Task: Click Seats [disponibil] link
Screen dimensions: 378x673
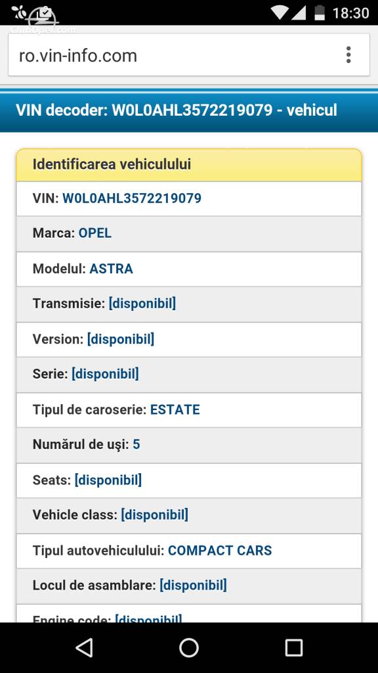Action: point(108,479)
